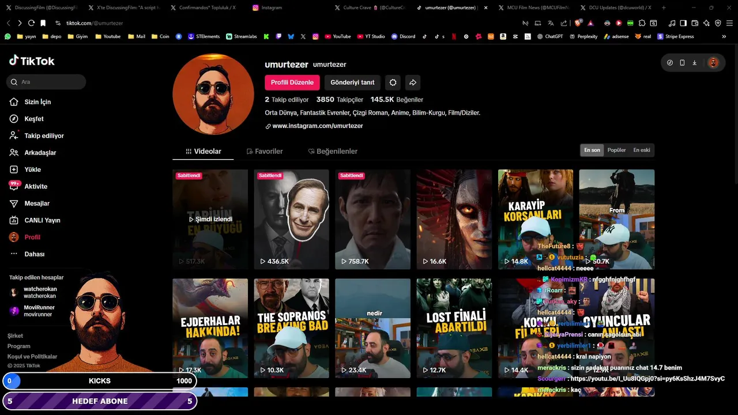Open the Yükle upload page

point(25,169)
